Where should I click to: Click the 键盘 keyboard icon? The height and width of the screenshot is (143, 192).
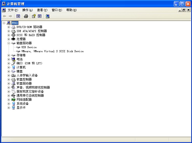pos(13,71)
